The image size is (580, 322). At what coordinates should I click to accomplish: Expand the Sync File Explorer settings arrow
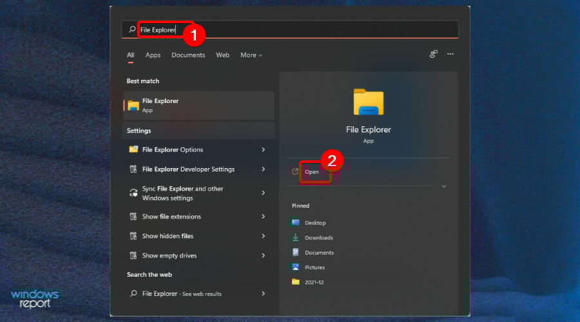[264, 193]
